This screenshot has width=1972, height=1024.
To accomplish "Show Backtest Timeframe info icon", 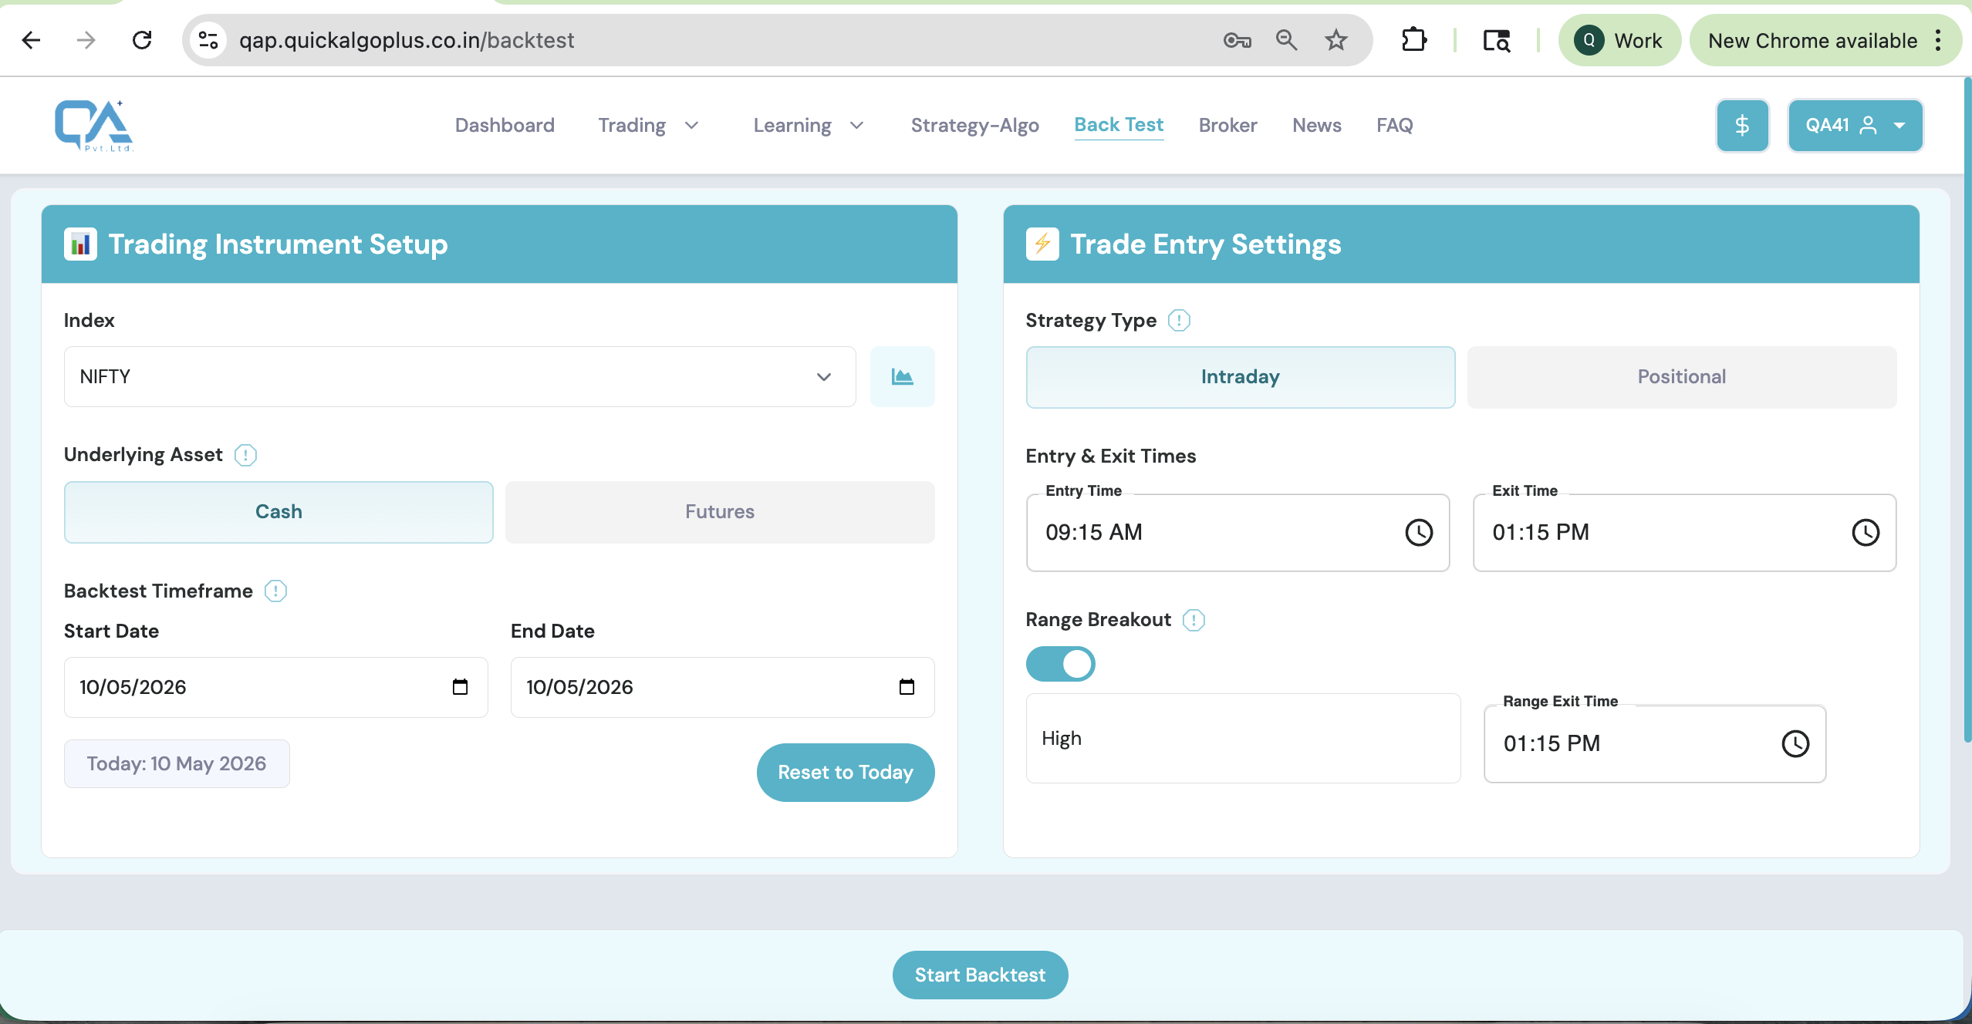I will (275, 591).
